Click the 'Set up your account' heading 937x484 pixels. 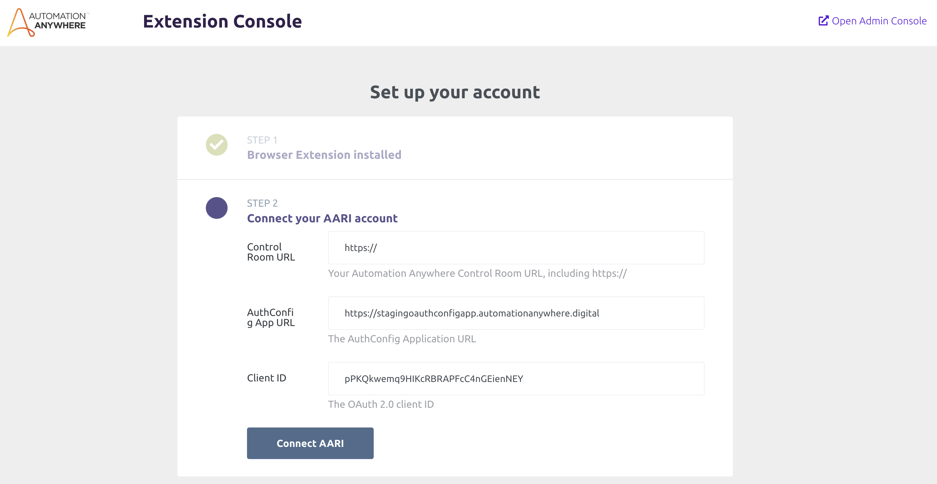[455, 92]
